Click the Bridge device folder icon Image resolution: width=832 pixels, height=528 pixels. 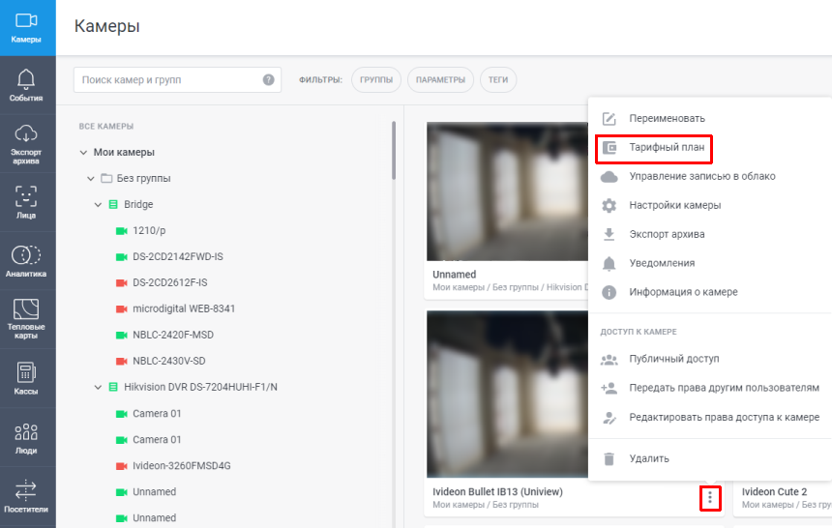tap(113, 204)
